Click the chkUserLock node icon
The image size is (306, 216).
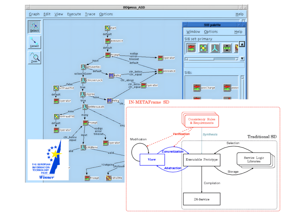pos(83,80)
